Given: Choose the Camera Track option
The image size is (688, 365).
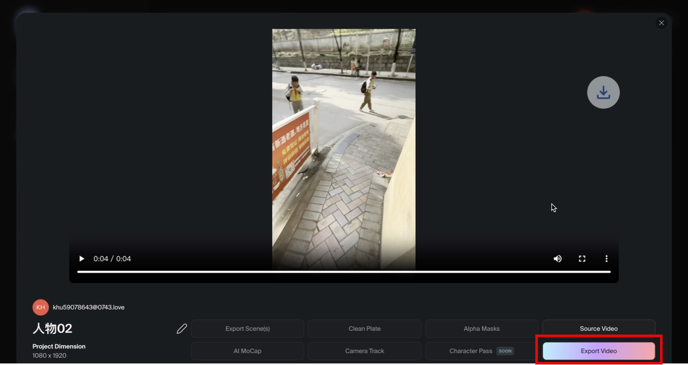Looking at the screenshot, I should pos(364,351).
